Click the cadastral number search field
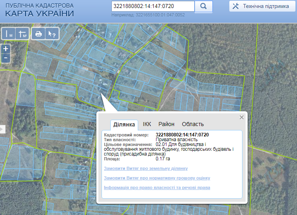Image resolution: width=297 pixels, height=215 pixels. pos(153,6)
